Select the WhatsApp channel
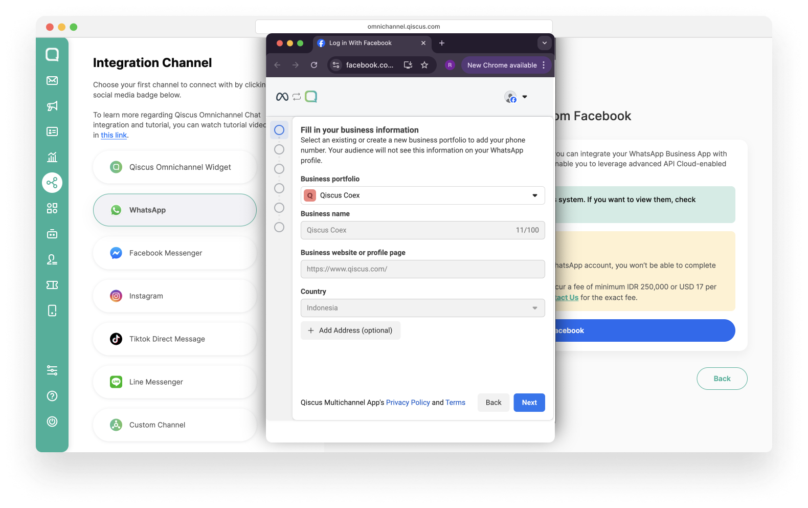The image size is (808, 508). [175, 210]
